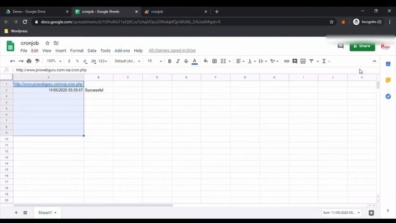Screen dimensions: 396x223
Task: Click the Undo icon in toolbar
Action: (x=12, y=61)
